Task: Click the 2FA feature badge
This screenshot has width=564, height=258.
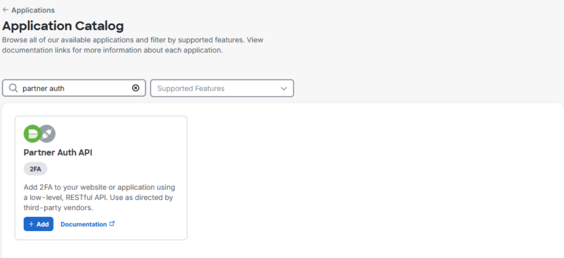Action: 35,169
